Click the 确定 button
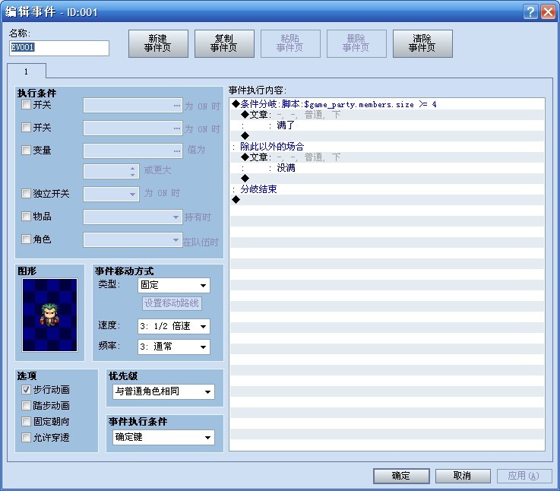The width and height of the screenshot is (560, 491). tap(401, 476)
